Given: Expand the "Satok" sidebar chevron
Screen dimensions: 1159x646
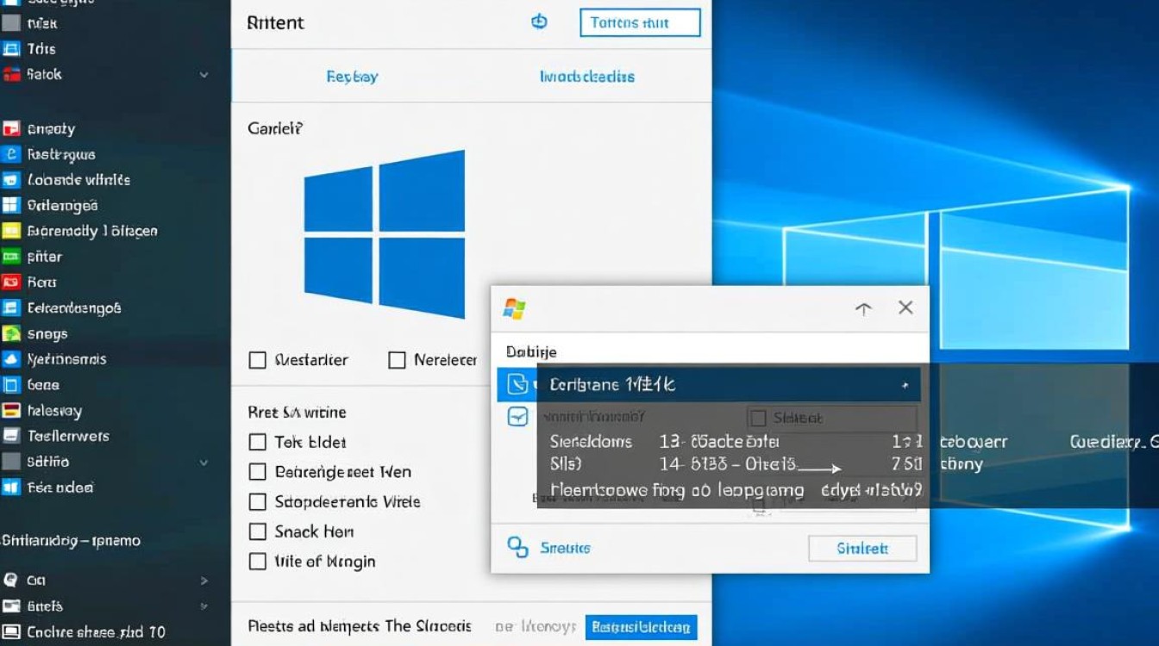Looking at the screenshot, I should 204,75.
